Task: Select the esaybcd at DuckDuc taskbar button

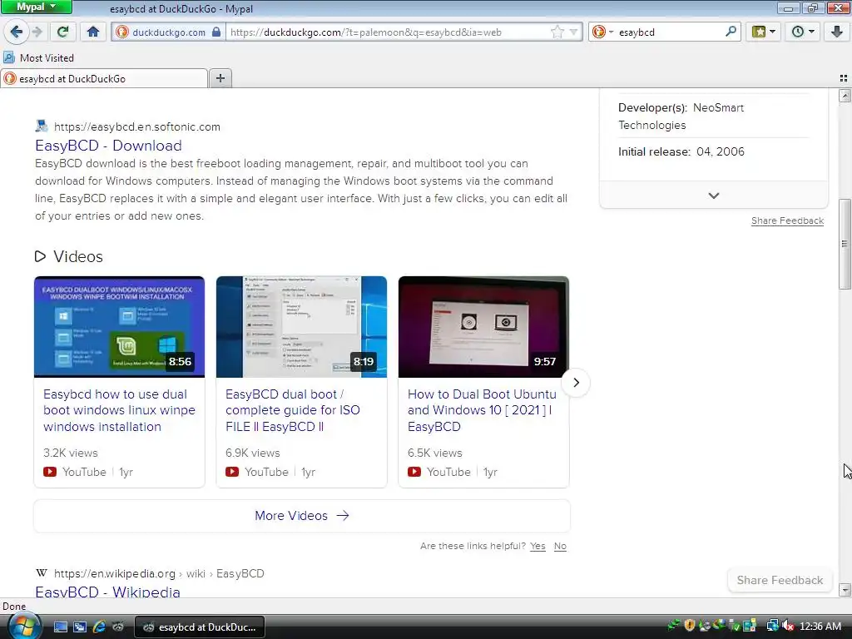Action: [x=200, y=627]
